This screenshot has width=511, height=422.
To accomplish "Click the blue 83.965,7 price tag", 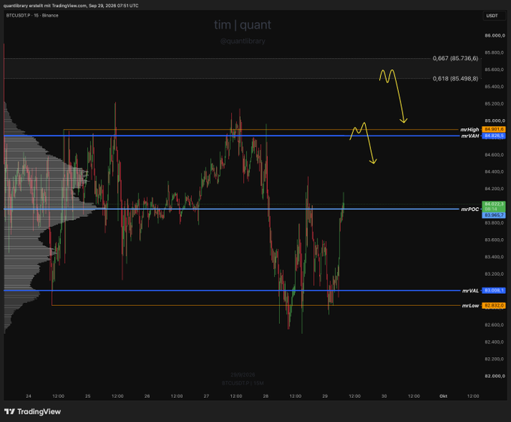I will tap(494, 215).
